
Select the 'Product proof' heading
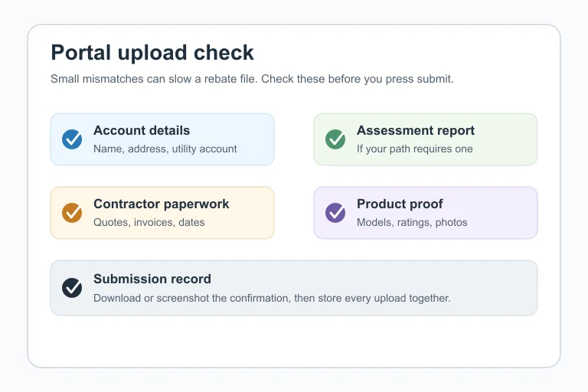click(400, 204)
